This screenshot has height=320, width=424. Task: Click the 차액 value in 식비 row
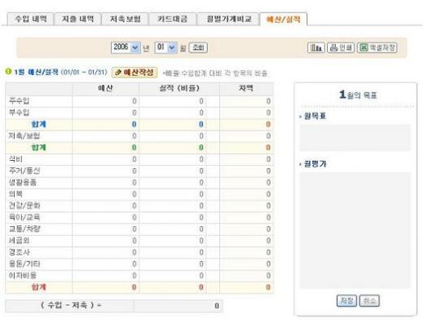click(x=268, y=159)
